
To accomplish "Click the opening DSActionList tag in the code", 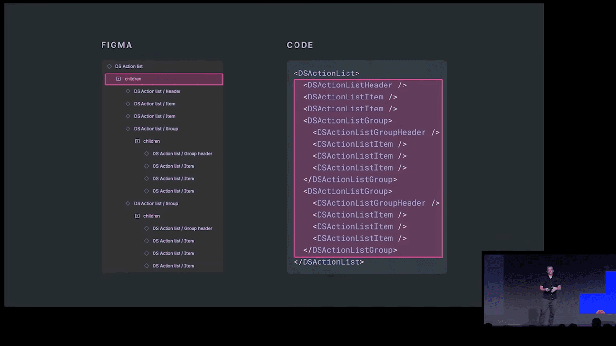I will tap(326, 73).
